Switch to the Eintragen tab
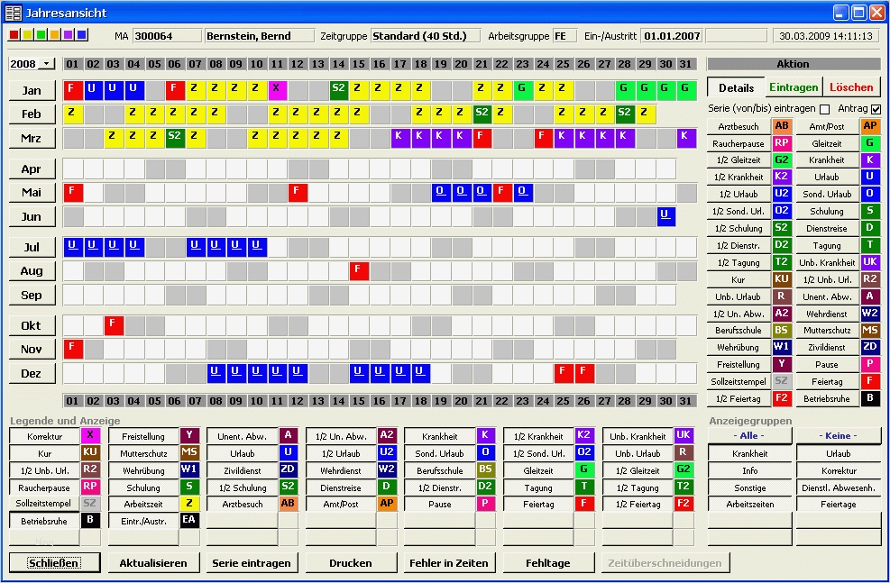 tap(794, 87)
